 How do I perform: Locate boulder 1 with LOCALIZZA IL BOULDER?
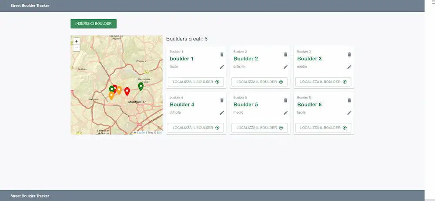[x=196, y=82]
